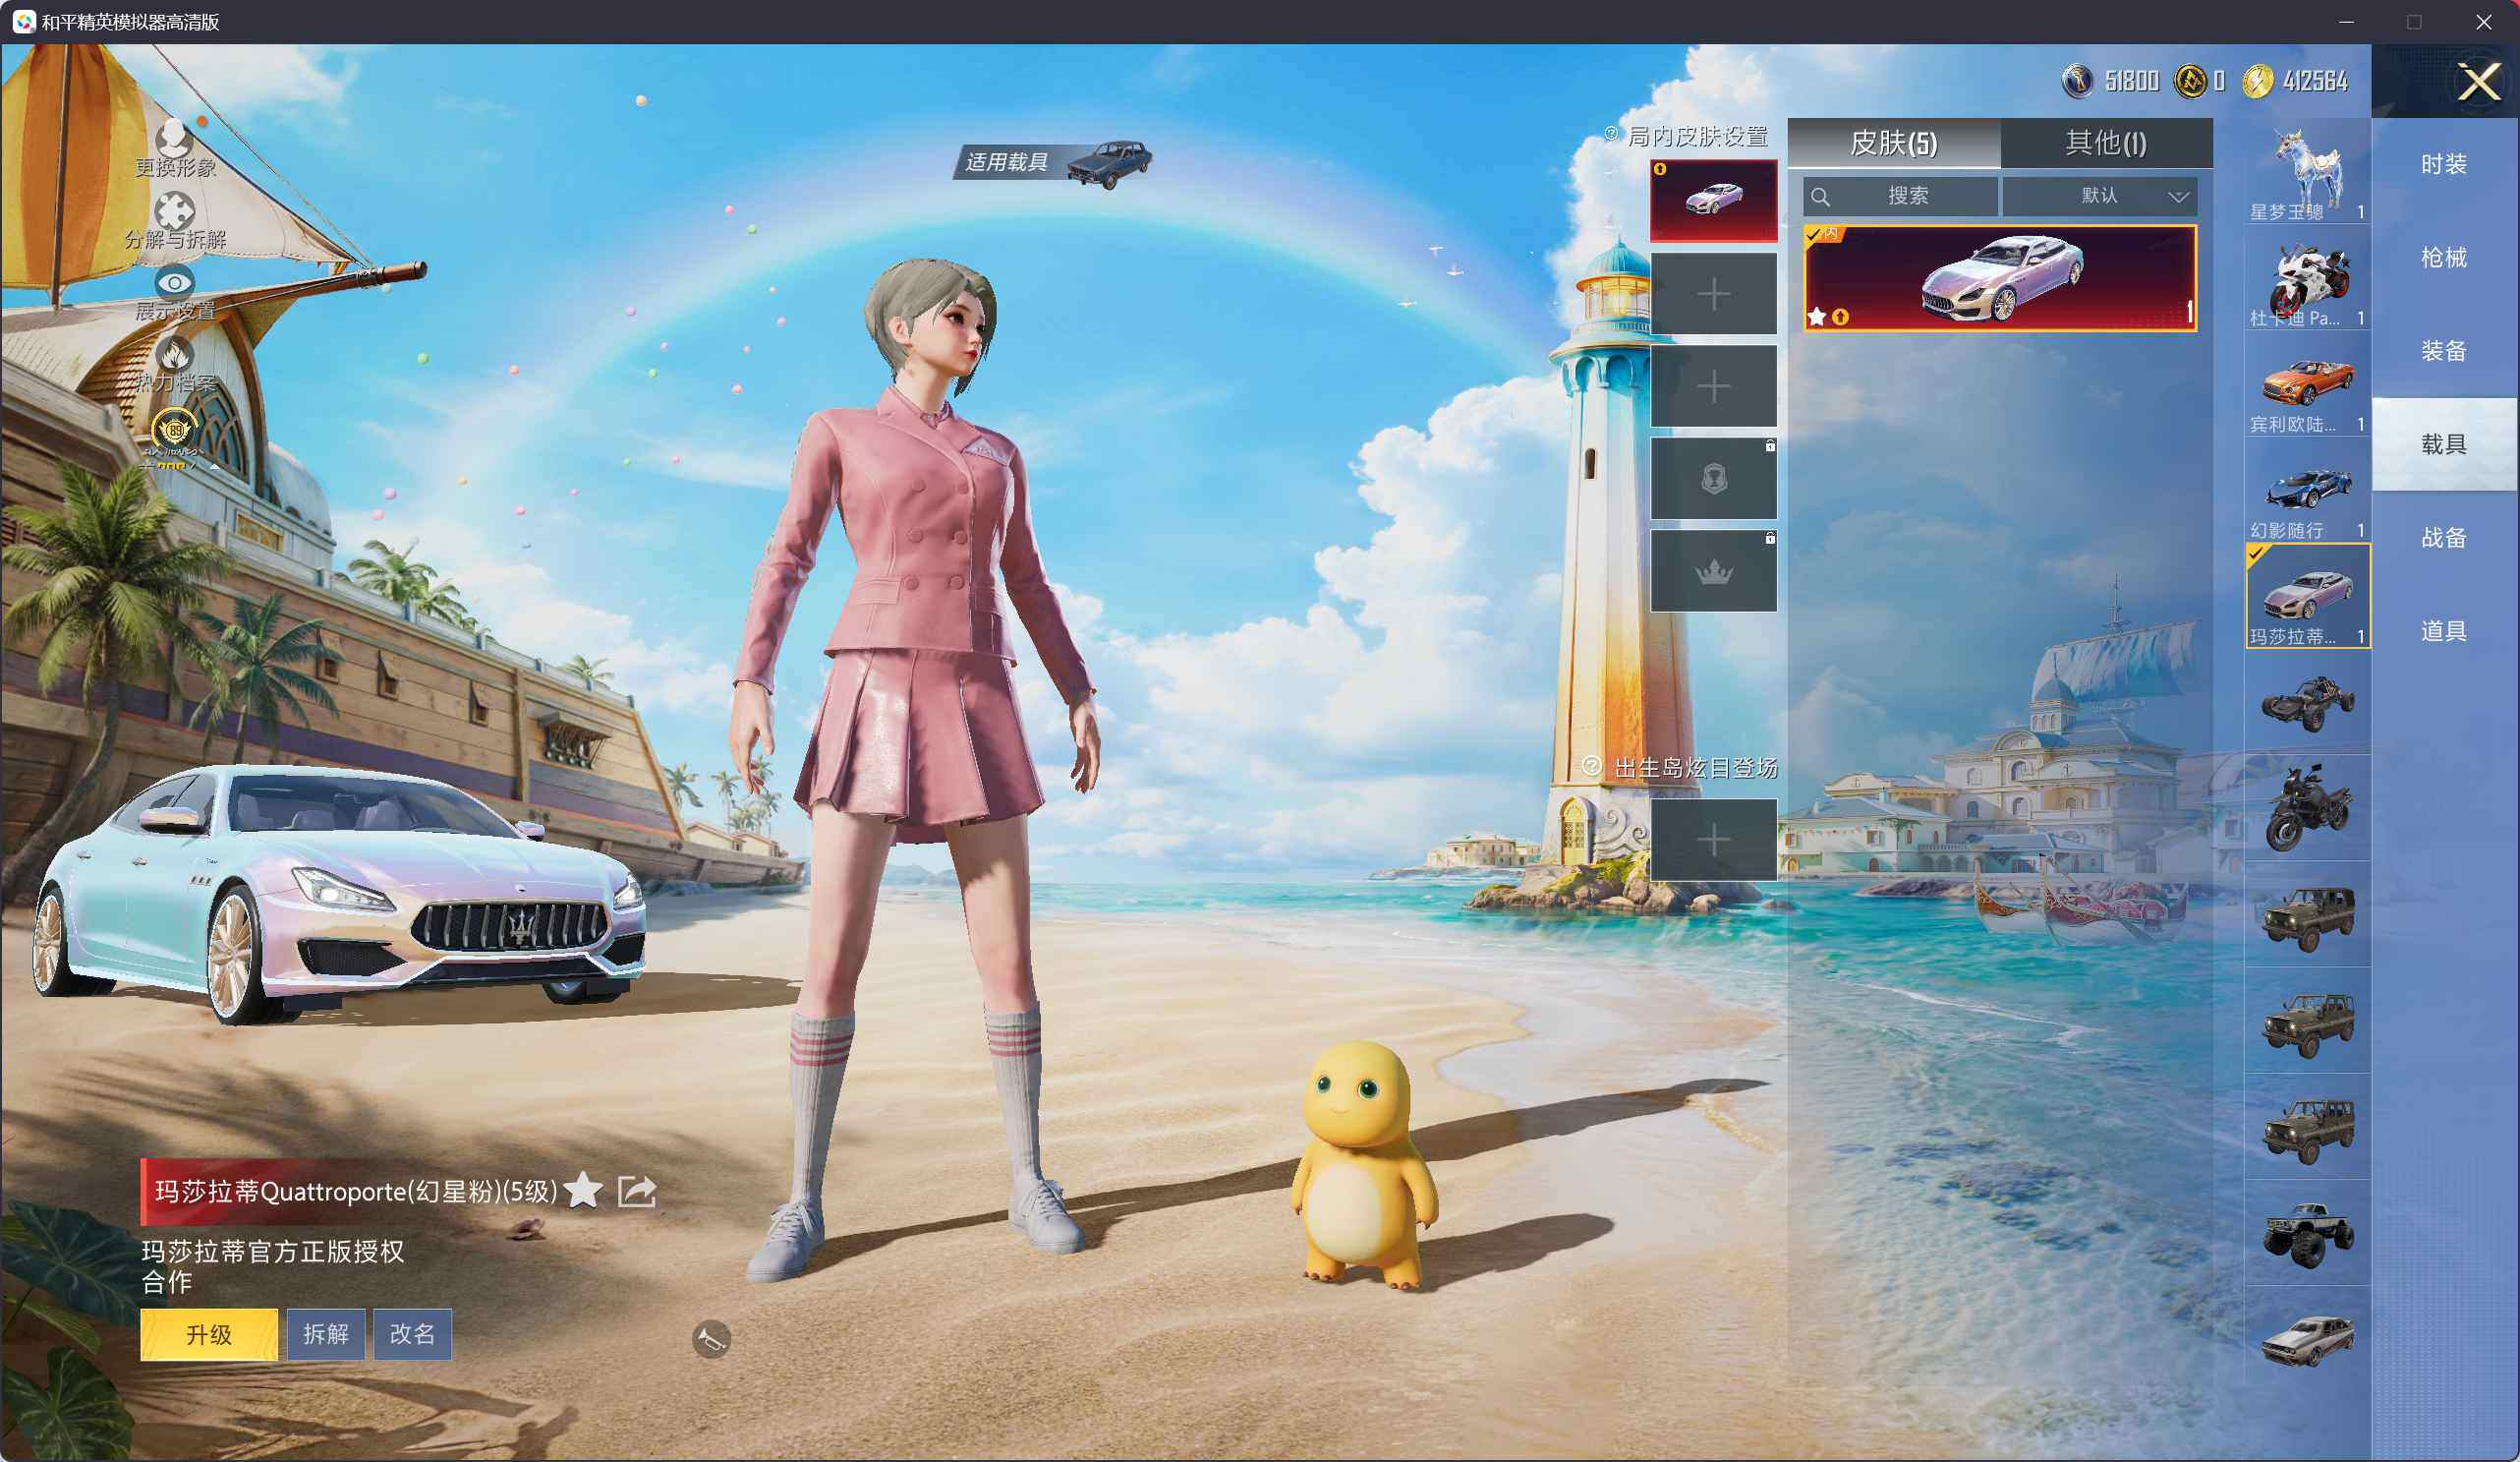Select the 幻影随行 blue sports car
Viewport: 2520px width, 1462px height.
click(x=2307, y=491)
